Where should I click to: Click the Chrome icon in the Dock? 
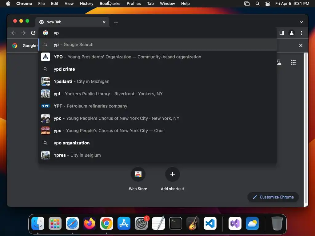tap(107, 223)
